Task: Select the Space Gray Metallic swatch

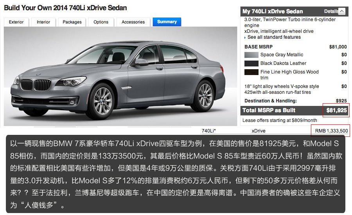Action: [251, 55]
